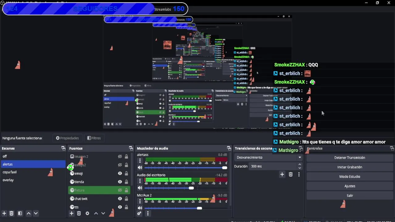Open scene filters icon in Escenas toolbar
Image resolution: width=395 pixels, height=222 pixels.
[x=20, y=213]
